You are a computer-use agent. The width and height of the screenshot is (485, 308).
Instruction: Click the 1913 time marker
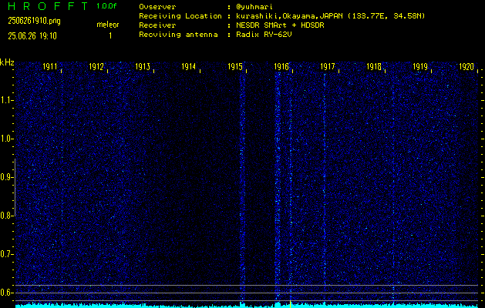click(143, 66)
